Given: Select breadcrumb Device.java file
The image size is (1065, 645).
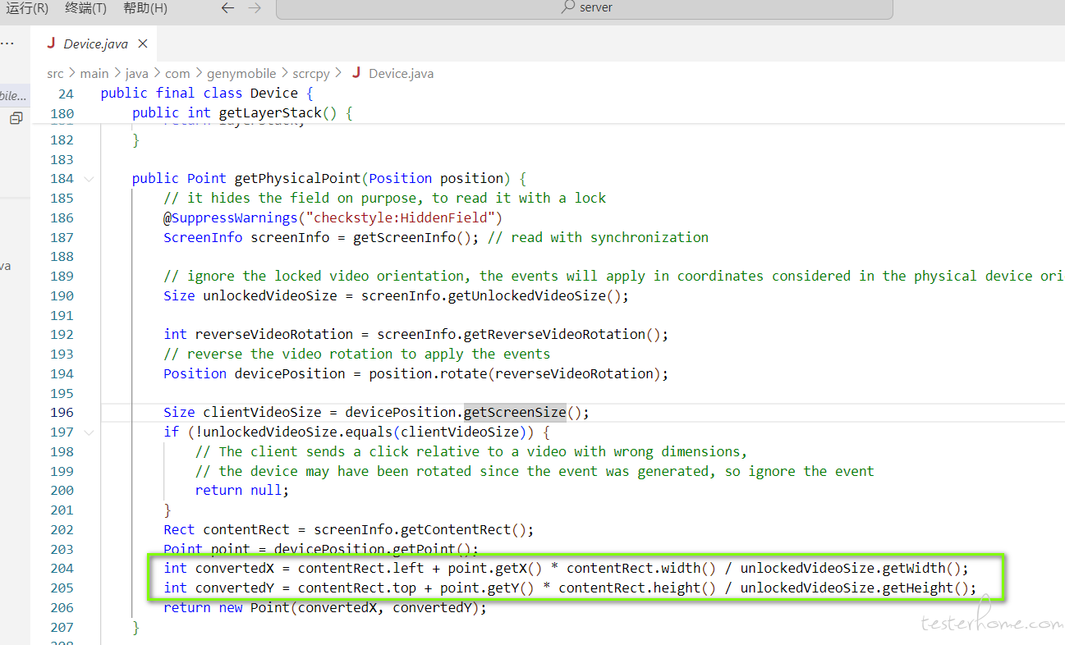Looking at the screenshot, I should click(x=401, y=74).
